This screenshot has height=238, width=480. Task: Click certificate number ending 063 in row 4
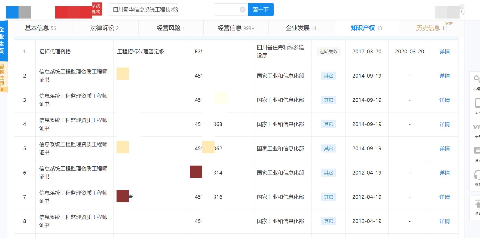(x=209, y=124)
